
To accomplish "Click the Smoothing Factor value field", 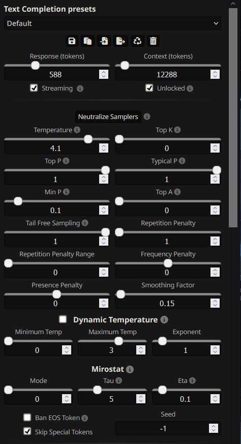I will pos(163,303).
